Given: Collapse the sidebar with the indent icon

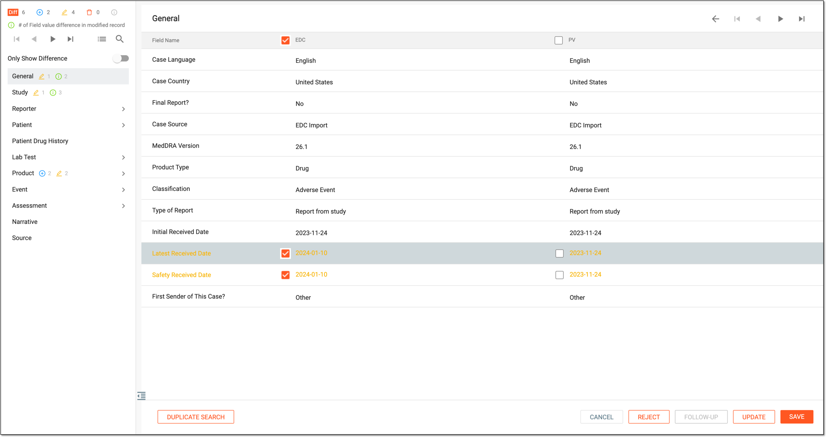Looking at the screenshot, I should click(141, 396).
